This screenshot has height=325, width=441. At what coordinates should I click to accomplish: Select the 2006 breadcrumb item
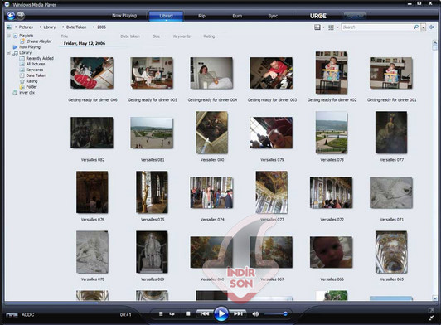(101, 27)
